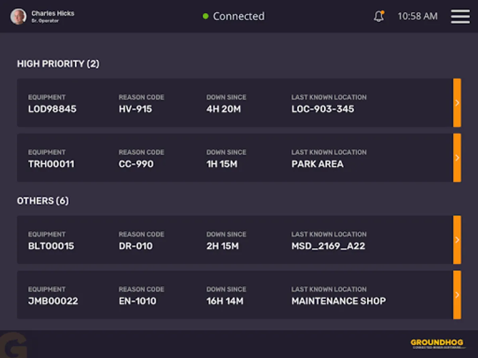Click the Groundhog logo
This screenshot has height=358, width=478.
(437, 344)
